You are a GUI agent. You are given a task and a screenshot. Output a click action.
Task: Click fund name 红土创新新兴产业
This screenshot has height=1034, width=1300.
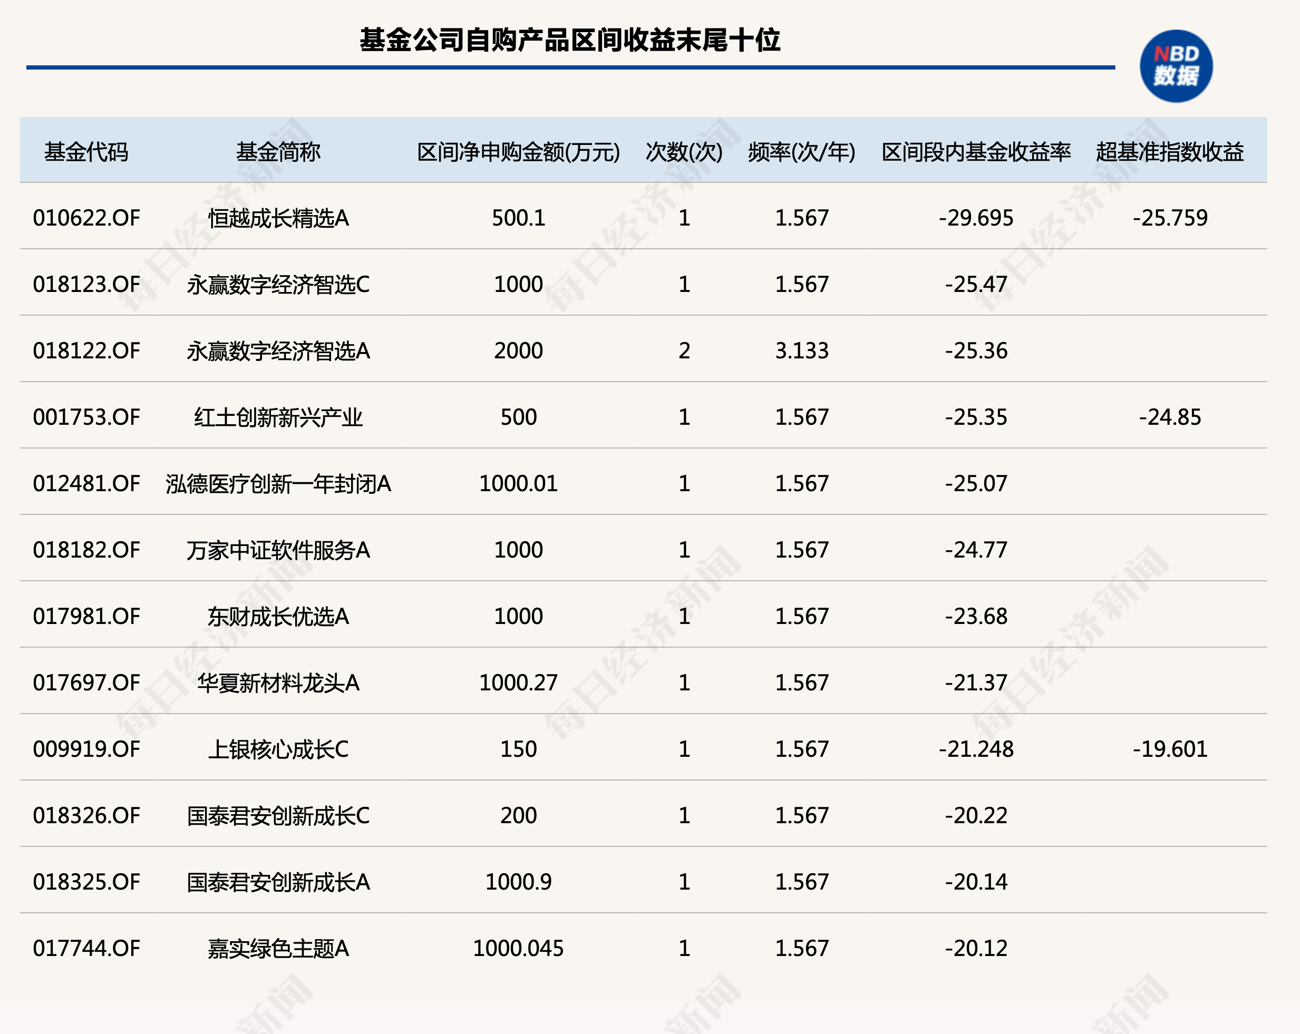pos(278,417)
